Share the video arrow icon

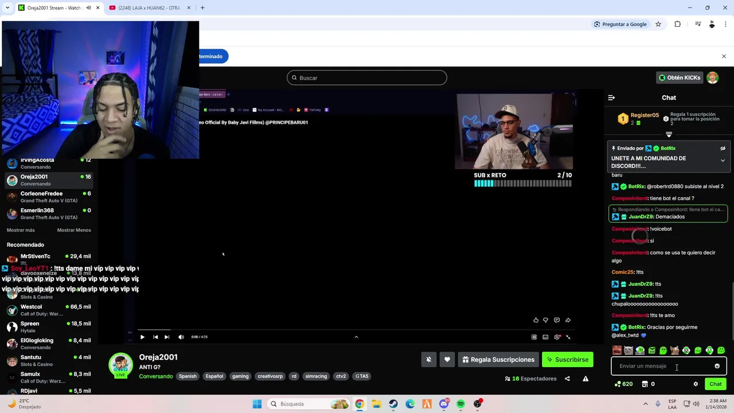(568, 320)
